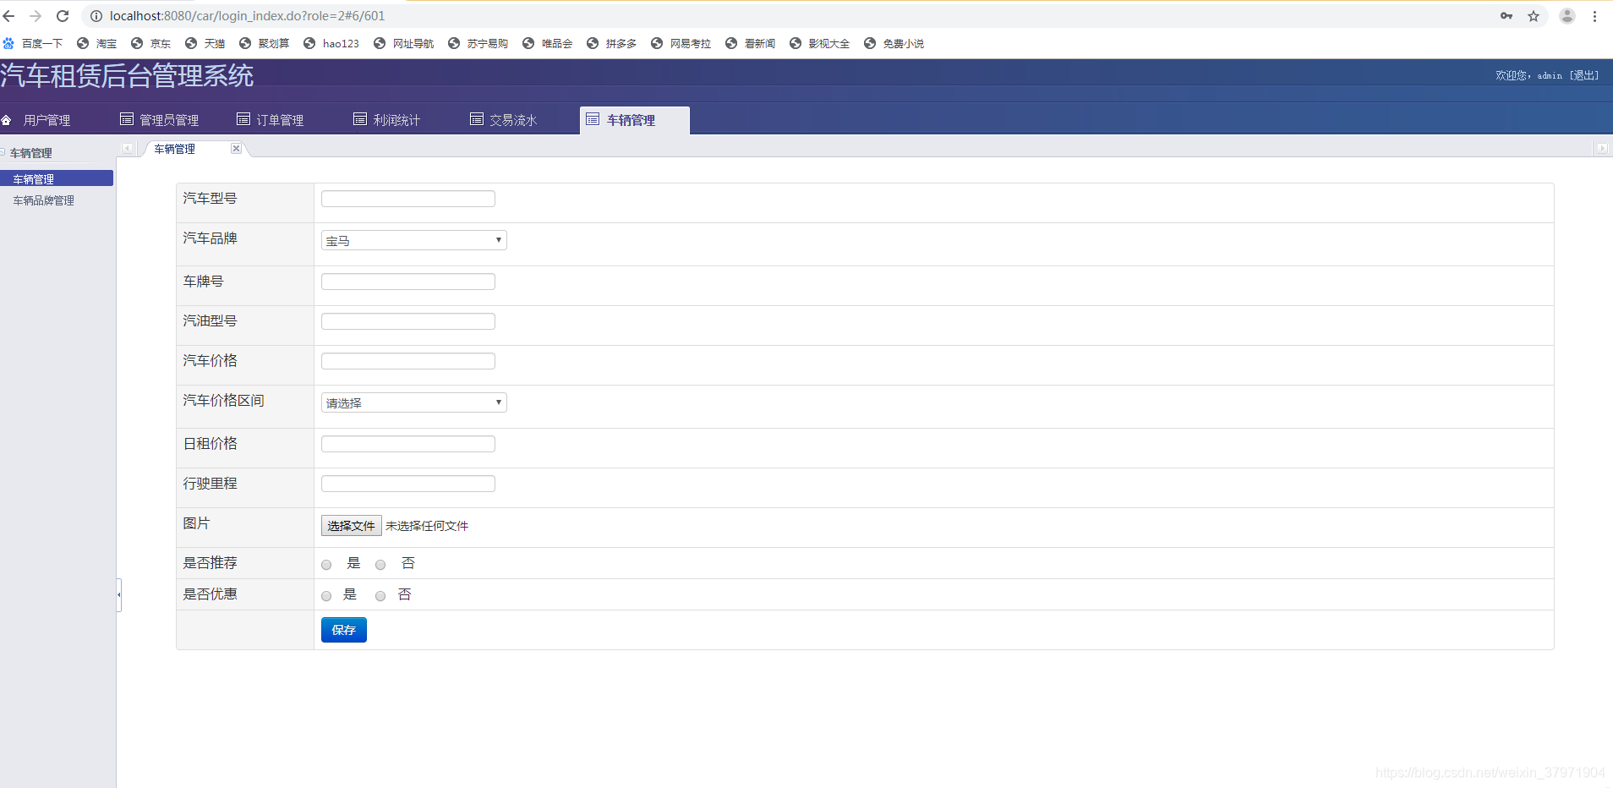Reload the page with refresh icon
1613x788 pixels.
click(x=63, y=16)
